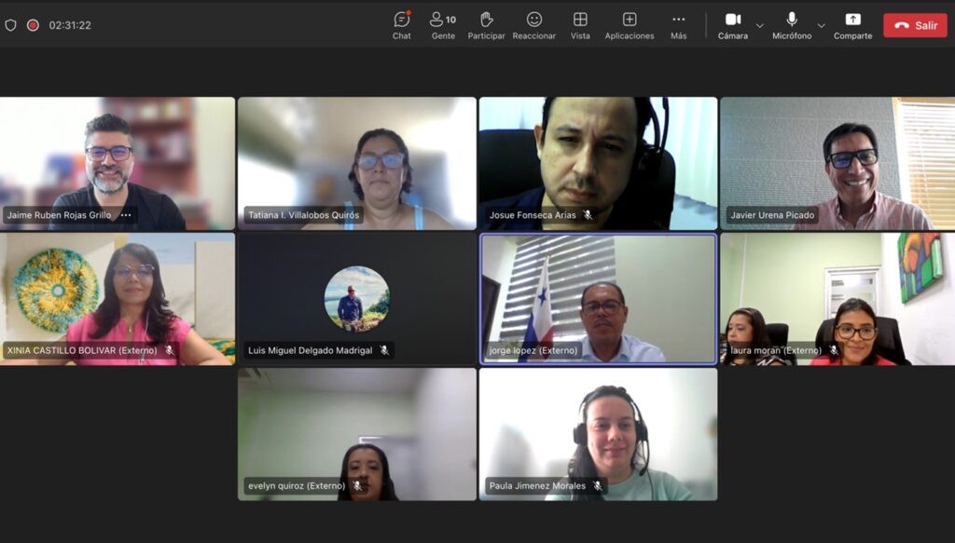Select XINIA CASTILLO BOLIVAR video tile
The height and width of the screenshot is (543, 955).
pos(117,299)
